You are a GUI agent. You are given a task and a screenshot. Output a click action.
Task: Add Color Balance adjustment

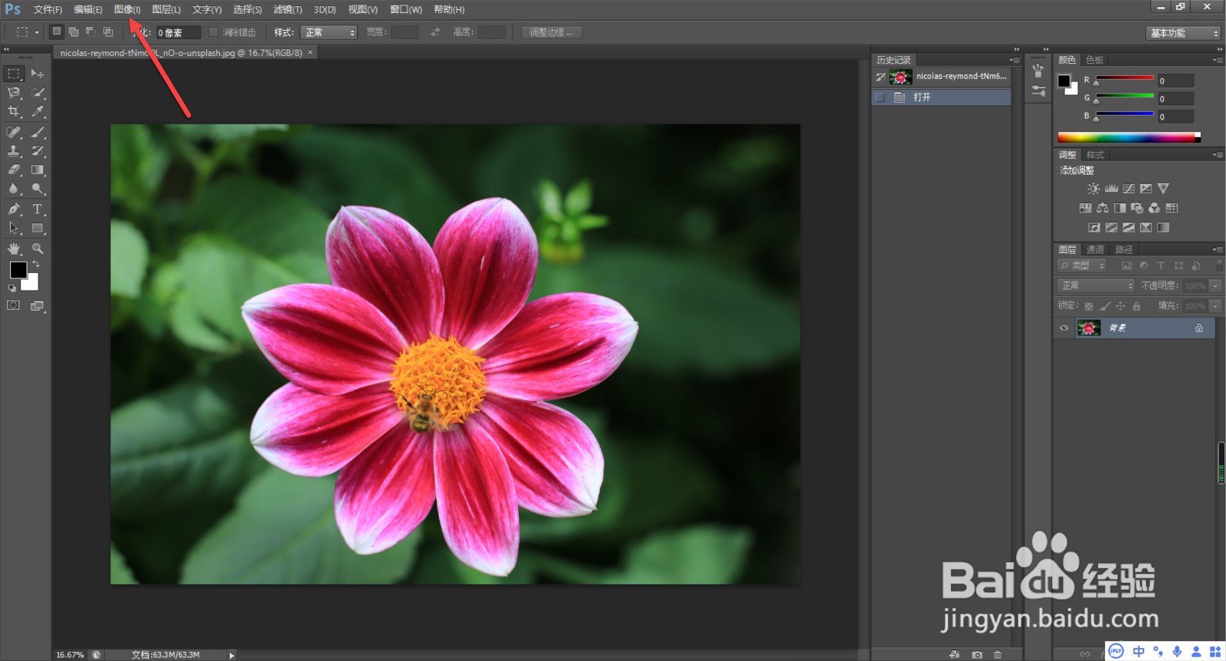[1103, 208]
